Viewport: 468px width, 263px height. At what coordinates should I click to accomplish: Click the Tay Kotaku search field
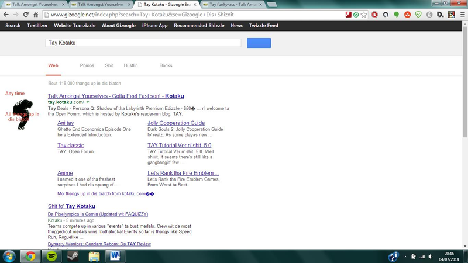pyautogui.click(x=143, y=43)
